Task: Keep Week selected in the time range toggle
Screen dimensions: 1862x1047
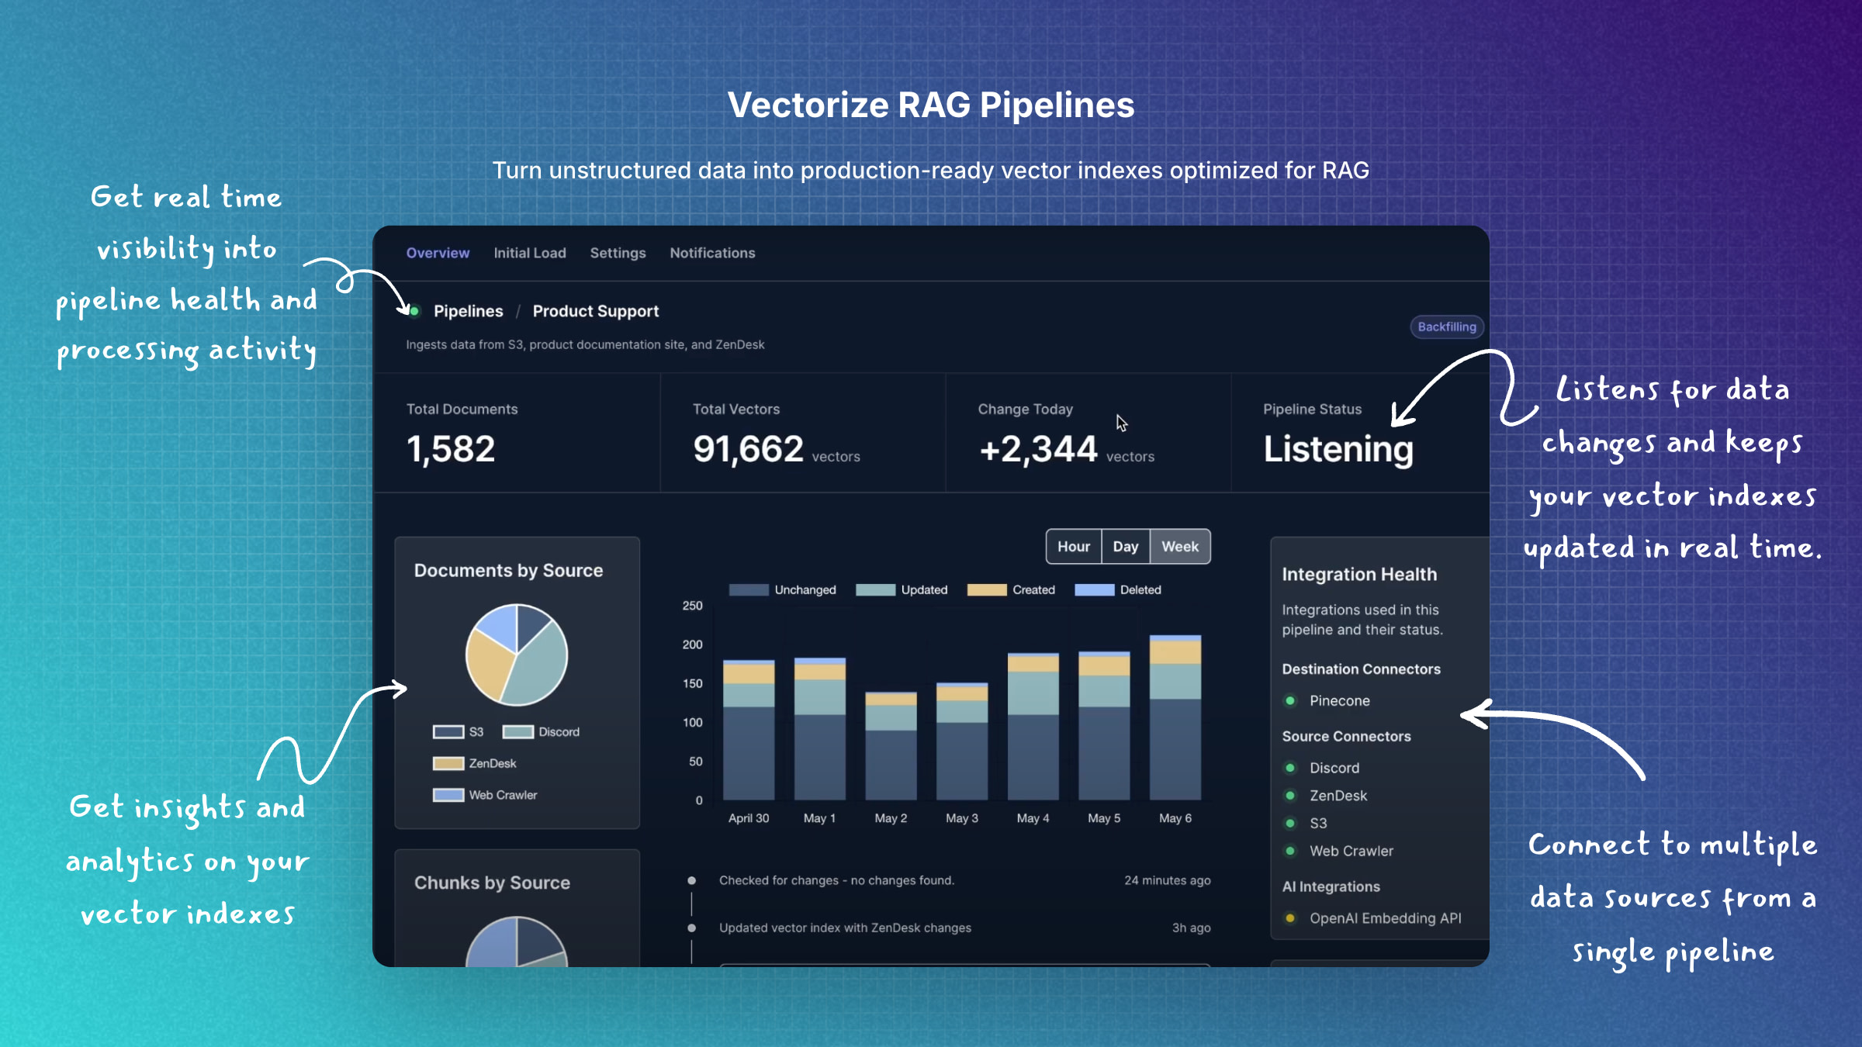Action: tap(1179, 546)
